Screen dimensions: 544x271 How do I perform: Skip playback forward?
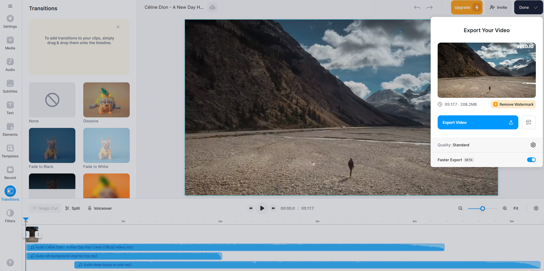[x=273, y=208]
